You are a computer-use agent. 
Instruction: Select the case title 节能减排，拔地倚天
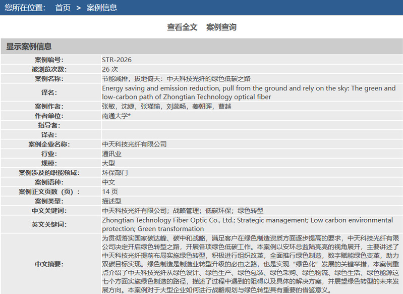pyautogui.click(x=176, y=79)
